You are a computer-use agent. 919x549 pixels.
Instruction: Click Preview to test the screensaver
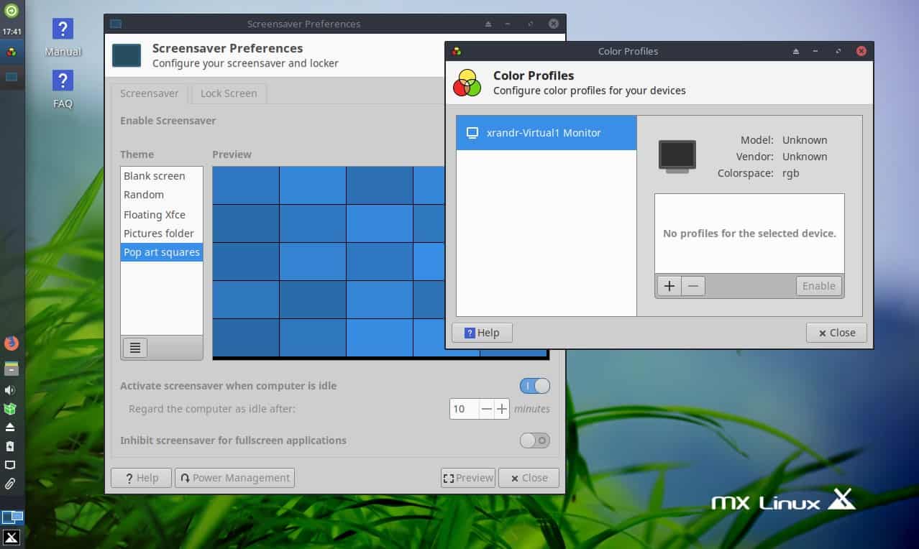[468, 477]
